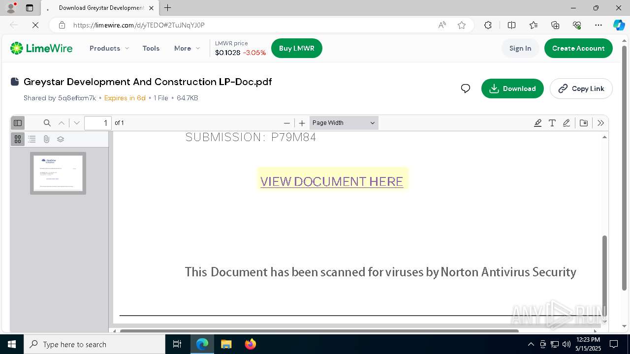Zoom out with the minus button
The width and height of the screenshot is (630, 354).
287,123
